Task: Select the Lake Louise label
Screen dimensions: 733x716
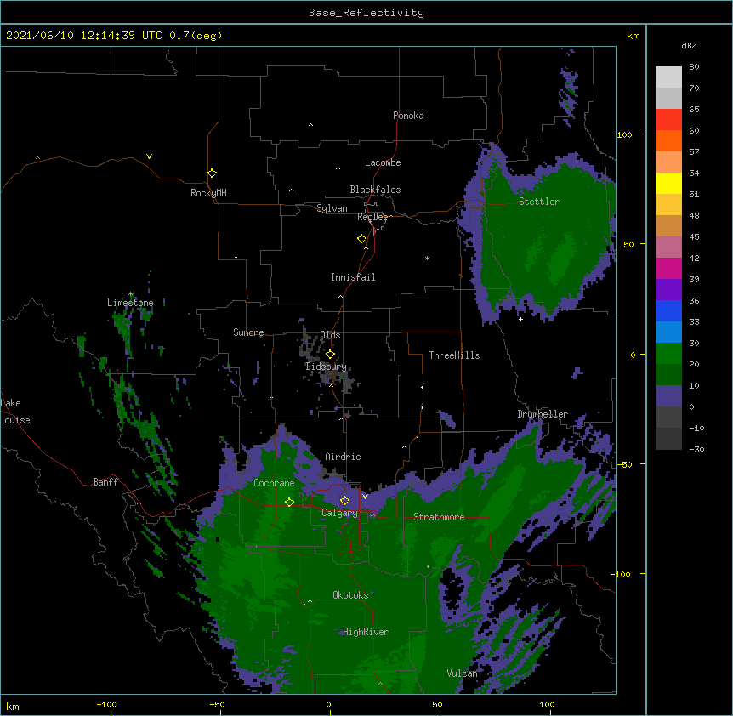Action: point(15,412)
